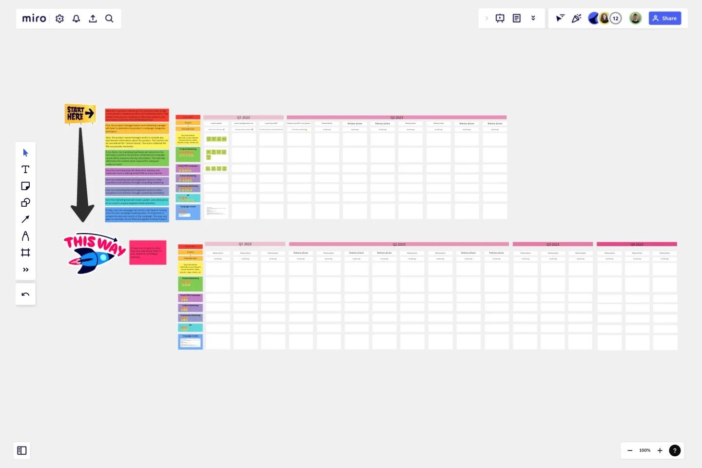Select the Connection line tool
Viewport: 702px width, 468px height.
click(25, 219)
